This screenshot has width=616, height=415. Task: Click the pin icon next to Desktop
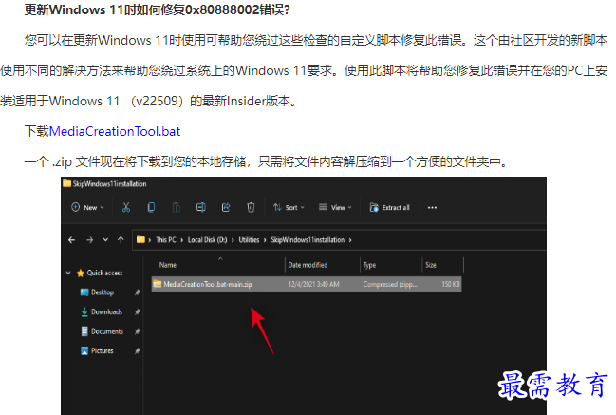(137, 292)
